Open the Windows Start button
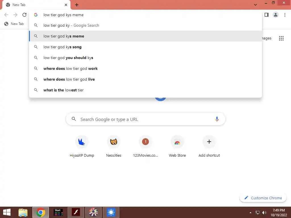Viewport: 291px width, 218px height. tap(7, 212)
